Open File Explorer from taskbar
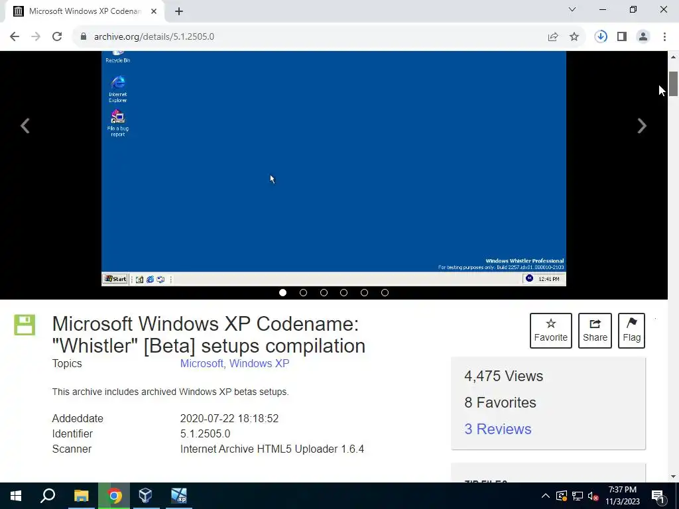 pyautogui.click(x=81, y=496)
